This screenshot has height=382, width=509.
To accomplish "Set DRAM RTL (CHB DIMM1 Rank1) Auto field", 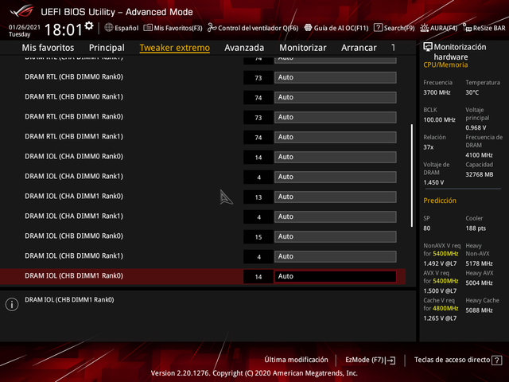I will pyautogui.click(x=336, y=137).
